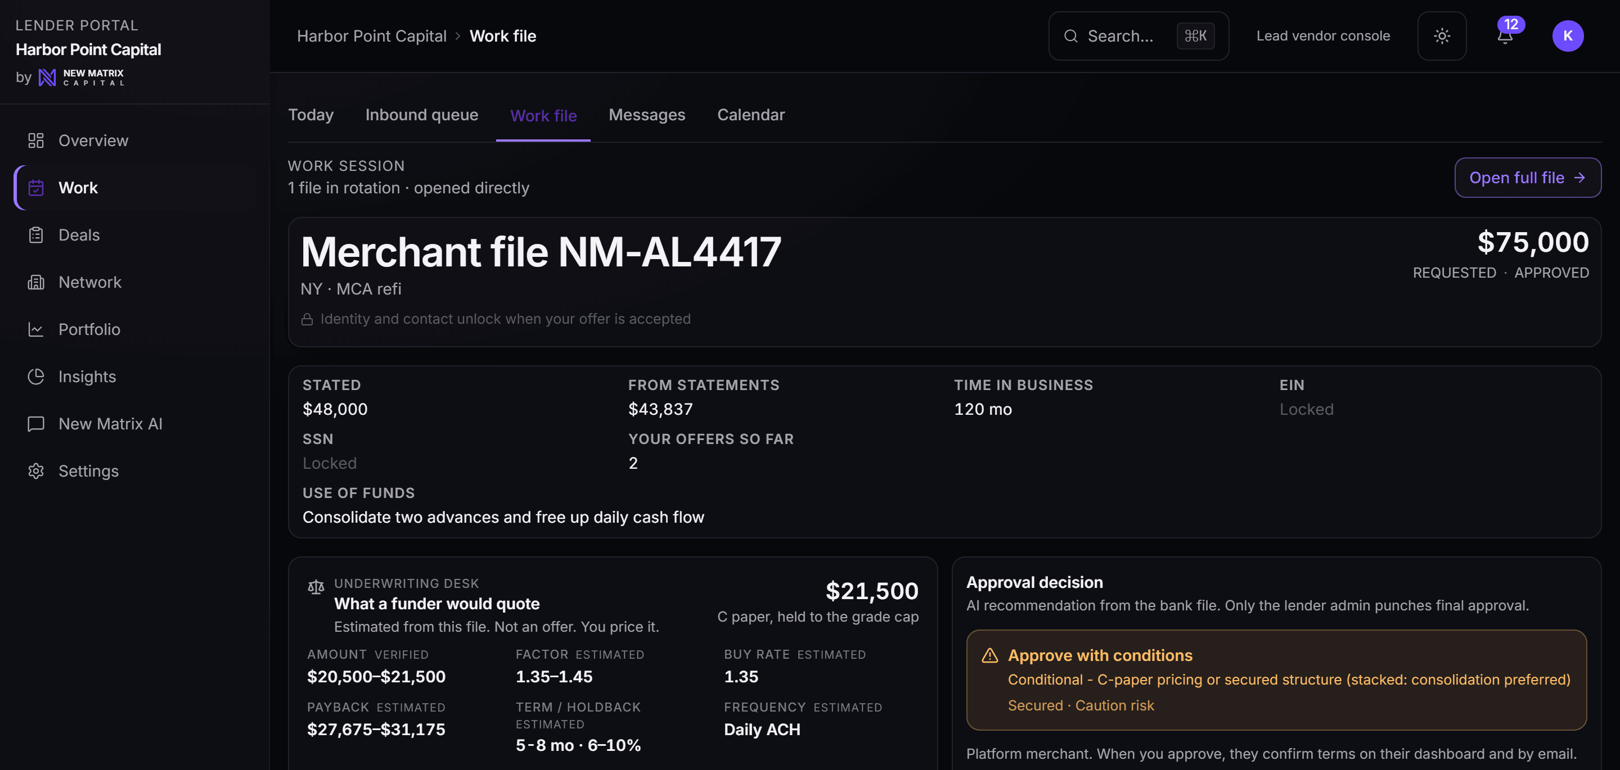The width and height of the screenshot is (1620, 770).
Task: Toggle the light/dark theme sun button
Action: pos(1441,36)
